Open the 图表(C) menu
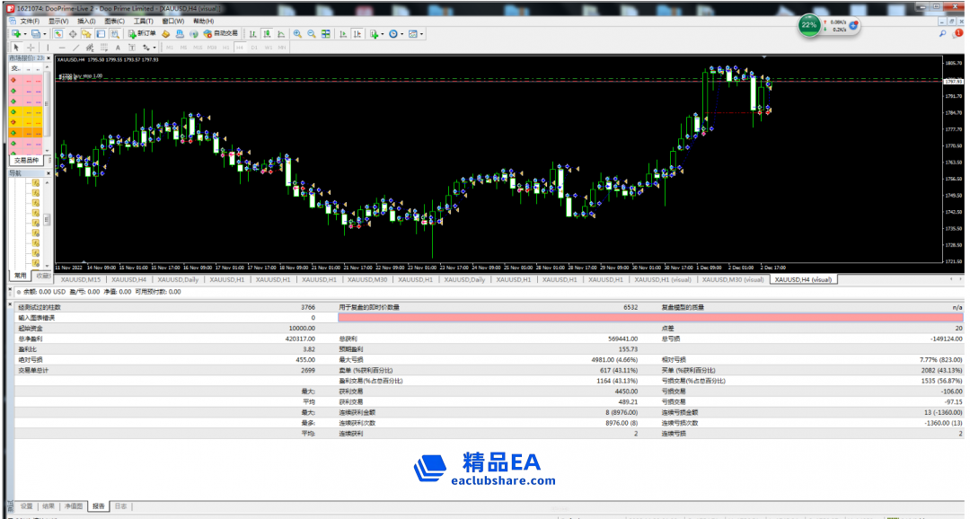Viewport: 970px width, 519px height. 114,21
